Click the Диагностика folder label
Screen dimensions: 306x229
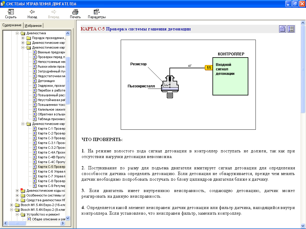pos(36,33)
